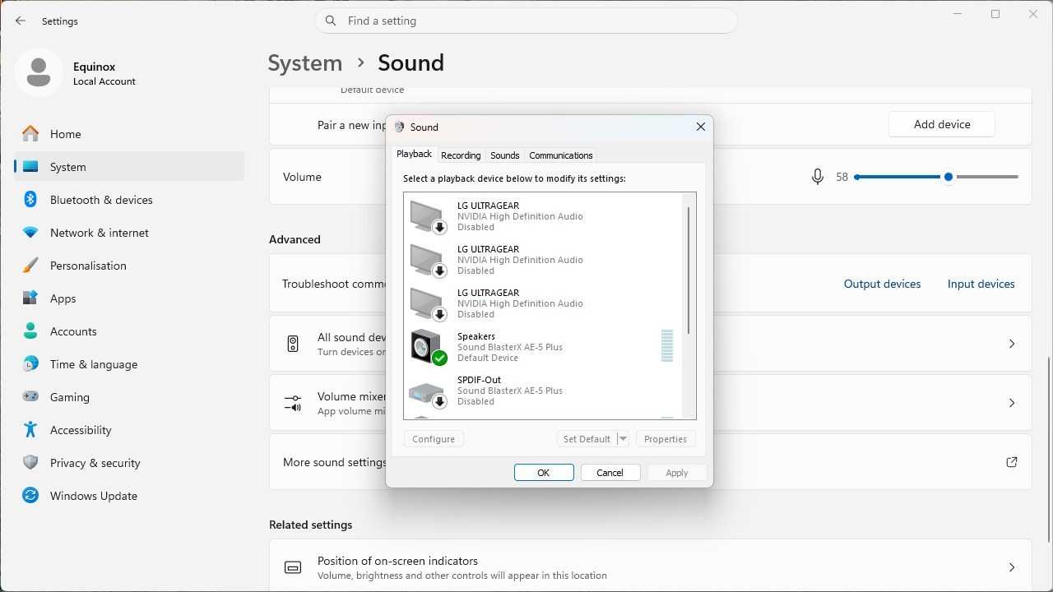1053x592 pixels.
Task: Click the Add device button
Action: click(942, 124)
